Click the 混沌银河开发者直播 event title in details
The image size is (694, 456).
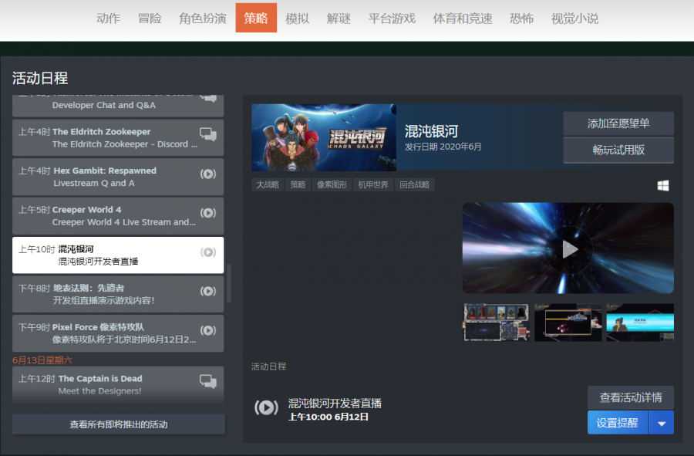point(335,404)
